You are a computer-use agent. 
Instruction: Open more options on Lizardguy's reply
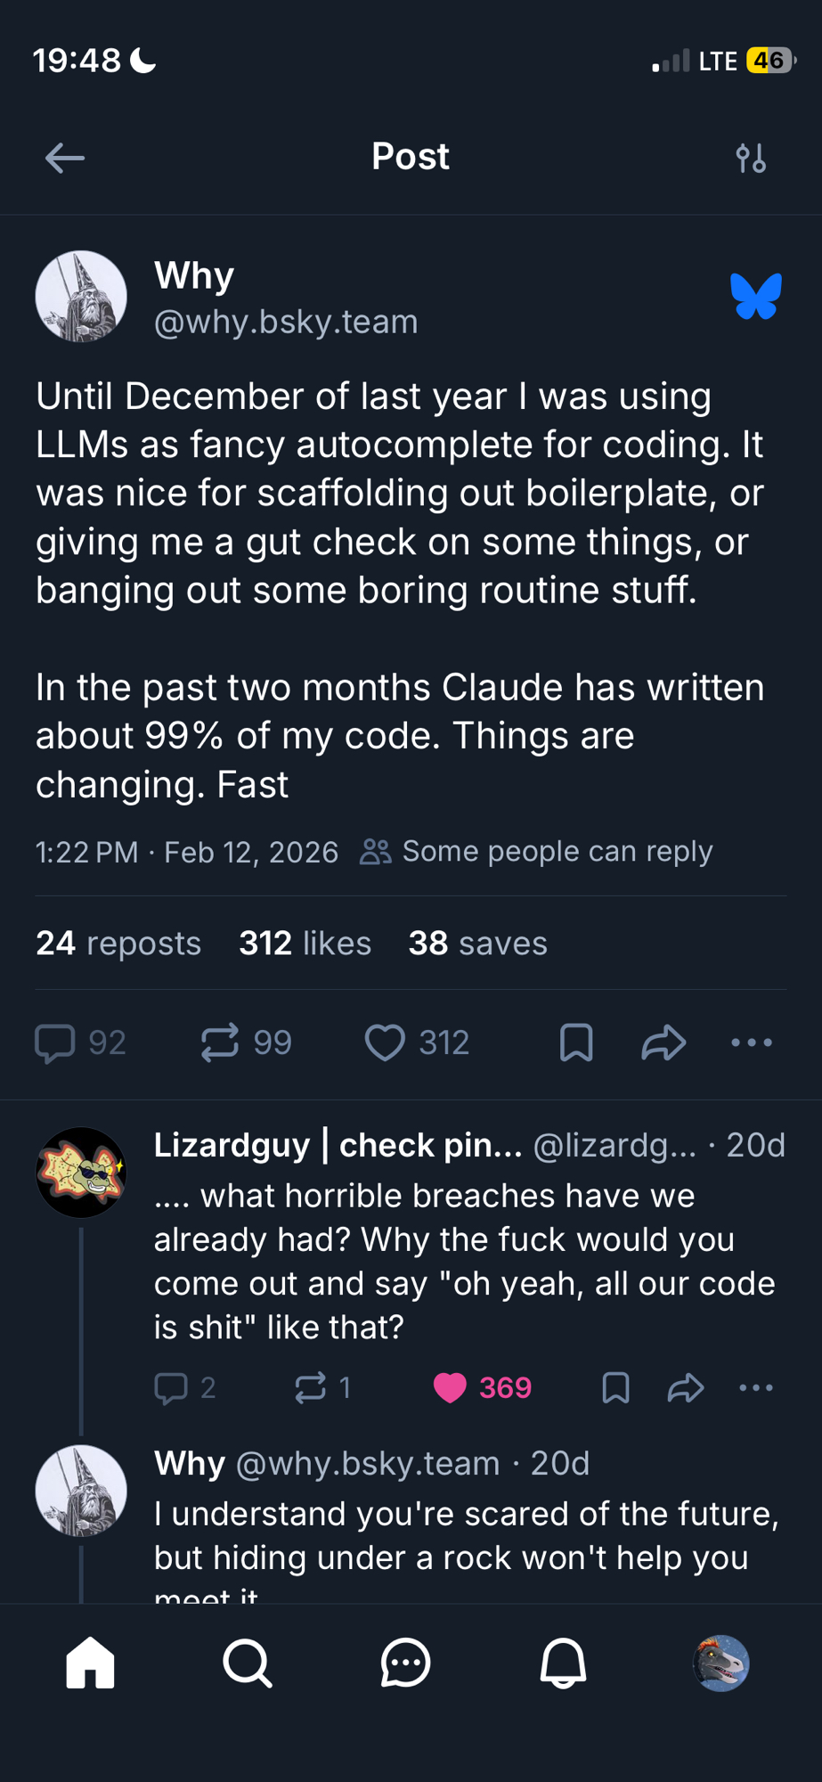point(756,1387)
